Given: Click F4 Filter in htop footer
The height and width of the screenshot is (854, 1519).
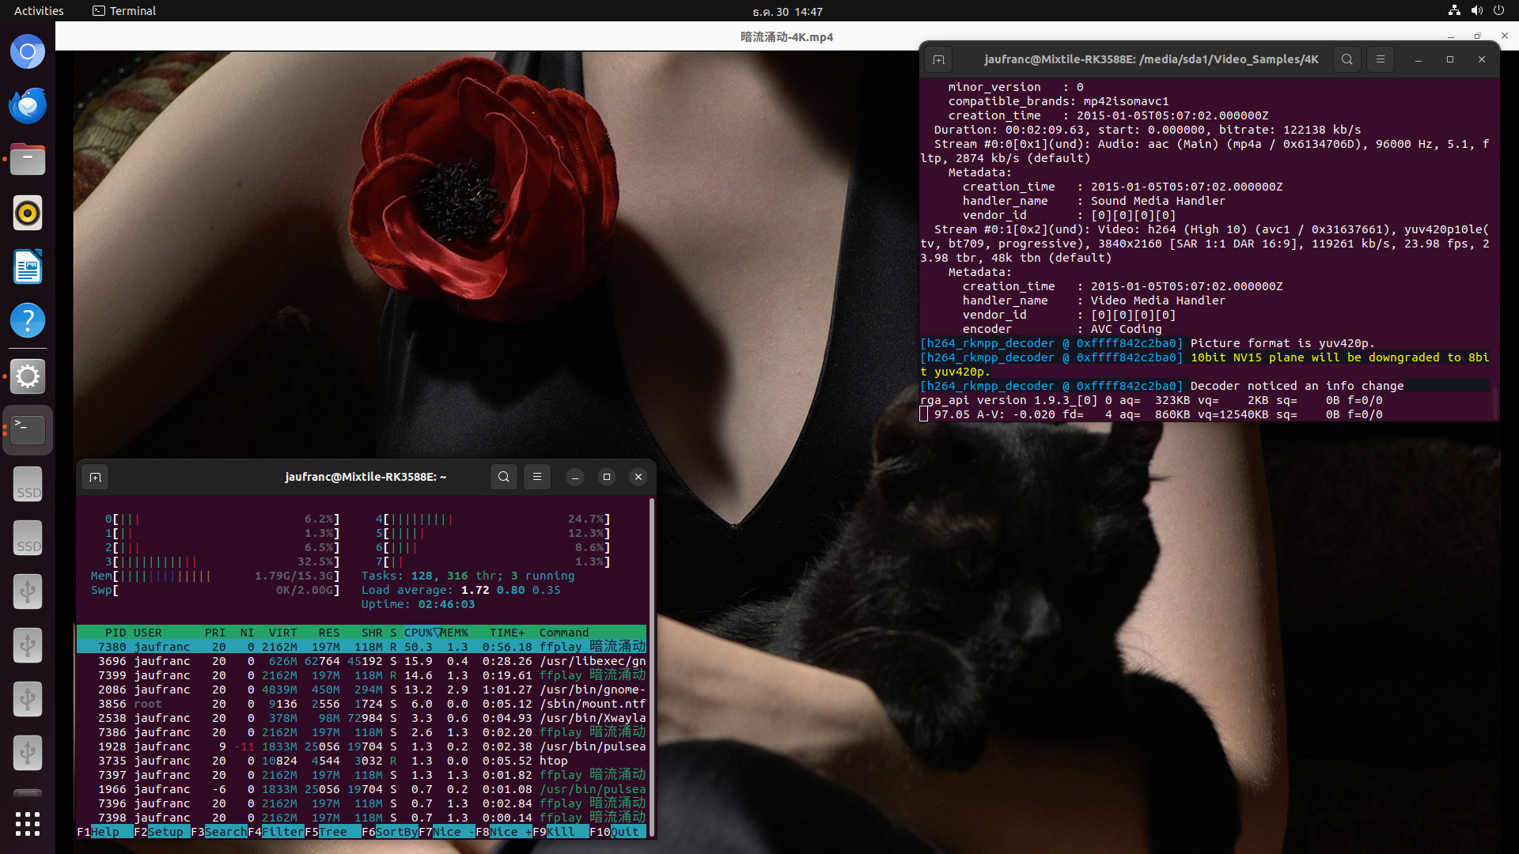Looking at the screenshot, I should 275,832.
